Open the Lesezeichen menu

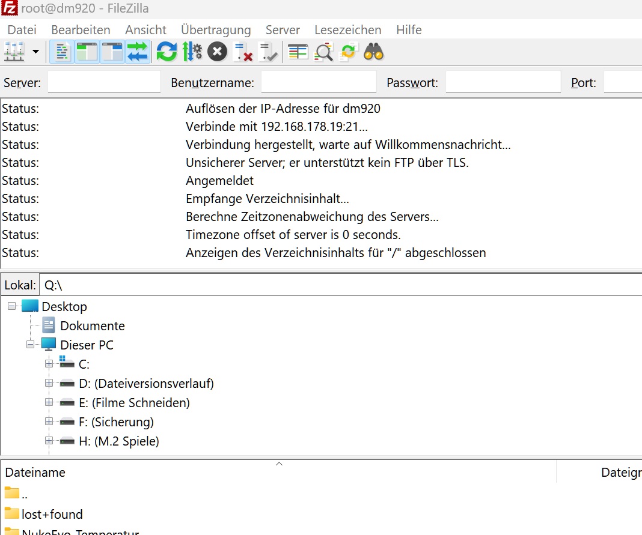tap(347, 30)
